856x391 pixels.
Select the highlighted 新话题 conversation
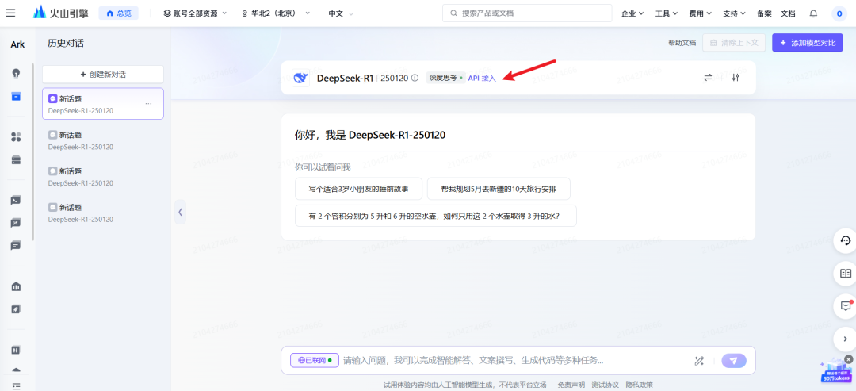pos(103,104)
